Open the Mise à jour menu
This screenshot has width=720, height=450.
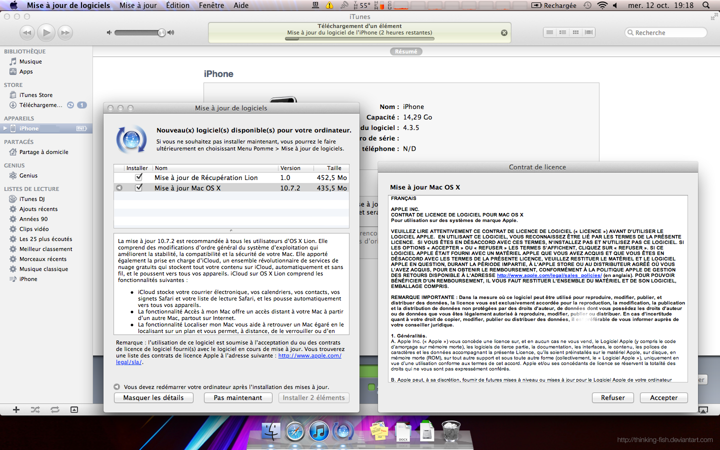(138, 5)
